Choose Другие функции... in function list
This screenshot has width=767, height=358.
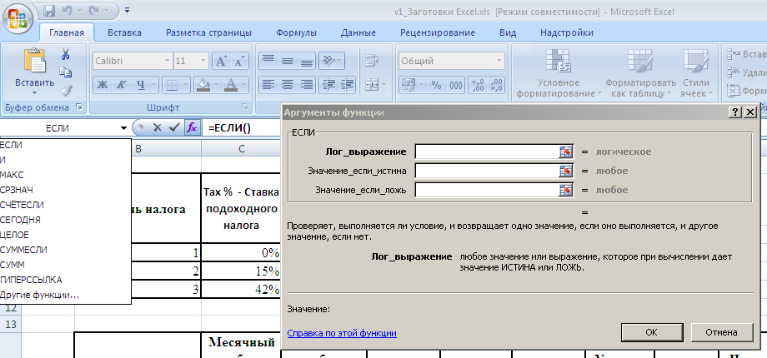[66, 295]
